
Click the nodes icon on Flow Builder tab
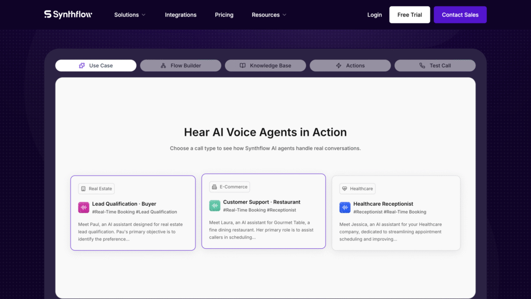(163, 66)
